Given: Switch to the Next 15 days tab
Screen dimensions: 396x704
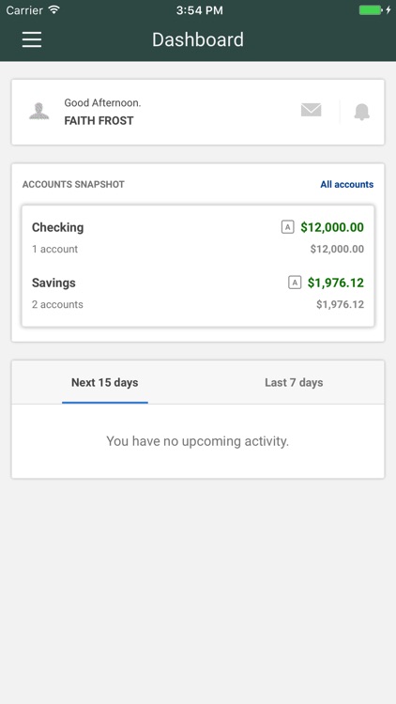Looking at the screenshot, I should coord(104,383).
